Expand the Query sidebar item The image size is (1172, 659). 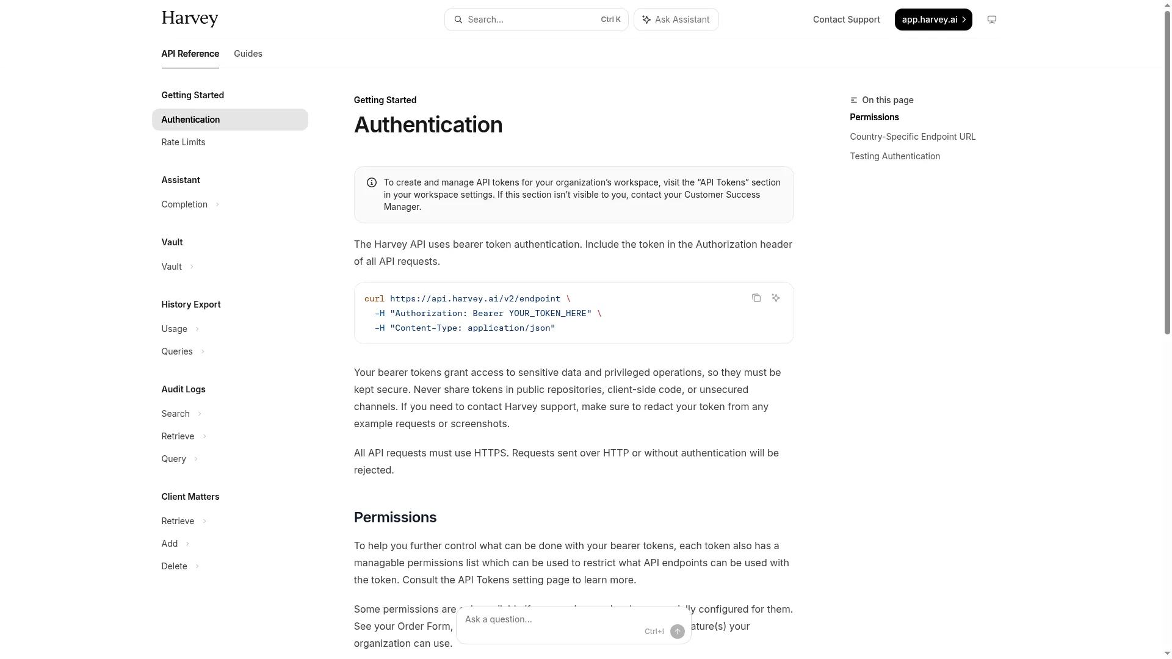(x=196, y=459)
